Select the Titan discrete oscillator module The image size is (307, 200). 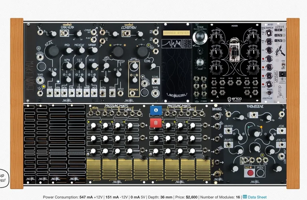[x=200, y=63]
